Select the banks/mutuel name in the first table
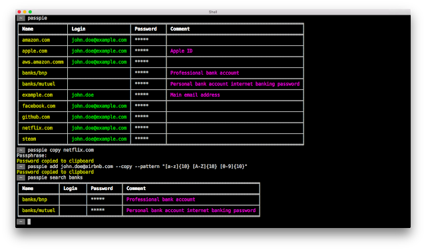This screenshot has width=426, height=250. tap(39, 84)
